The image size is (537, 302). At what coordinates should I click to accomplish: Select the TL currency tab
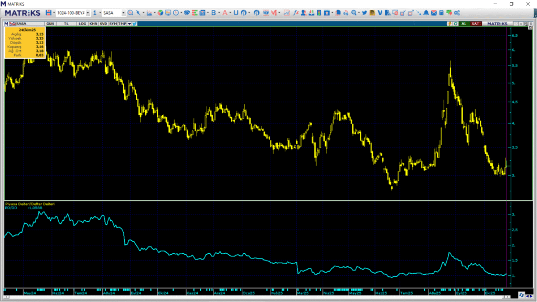coord(66,24)
